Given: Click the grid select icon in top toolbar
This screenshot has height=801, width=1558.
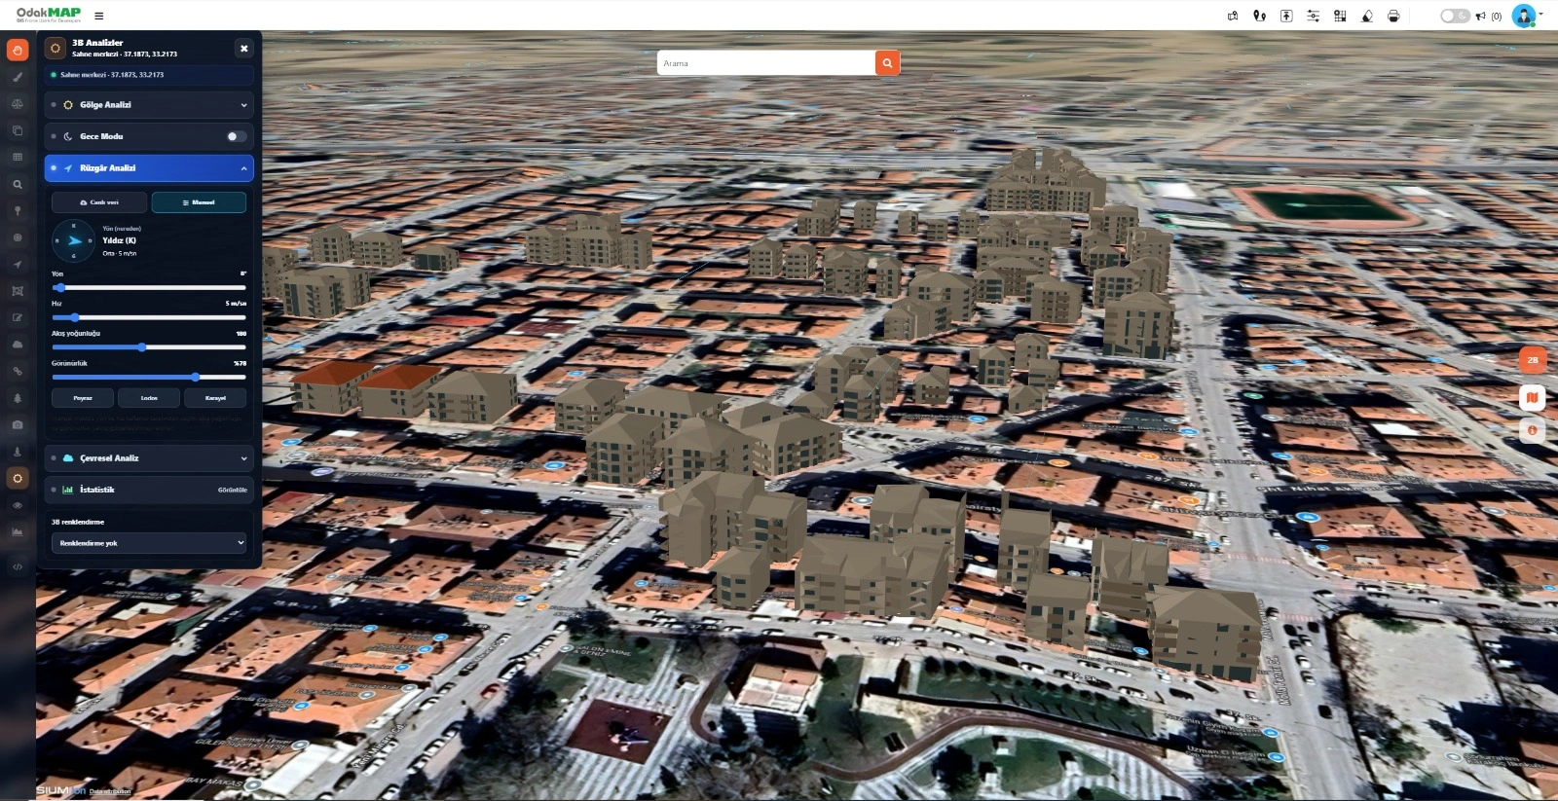Looking at the screenshot, I should click(1340, 16).
